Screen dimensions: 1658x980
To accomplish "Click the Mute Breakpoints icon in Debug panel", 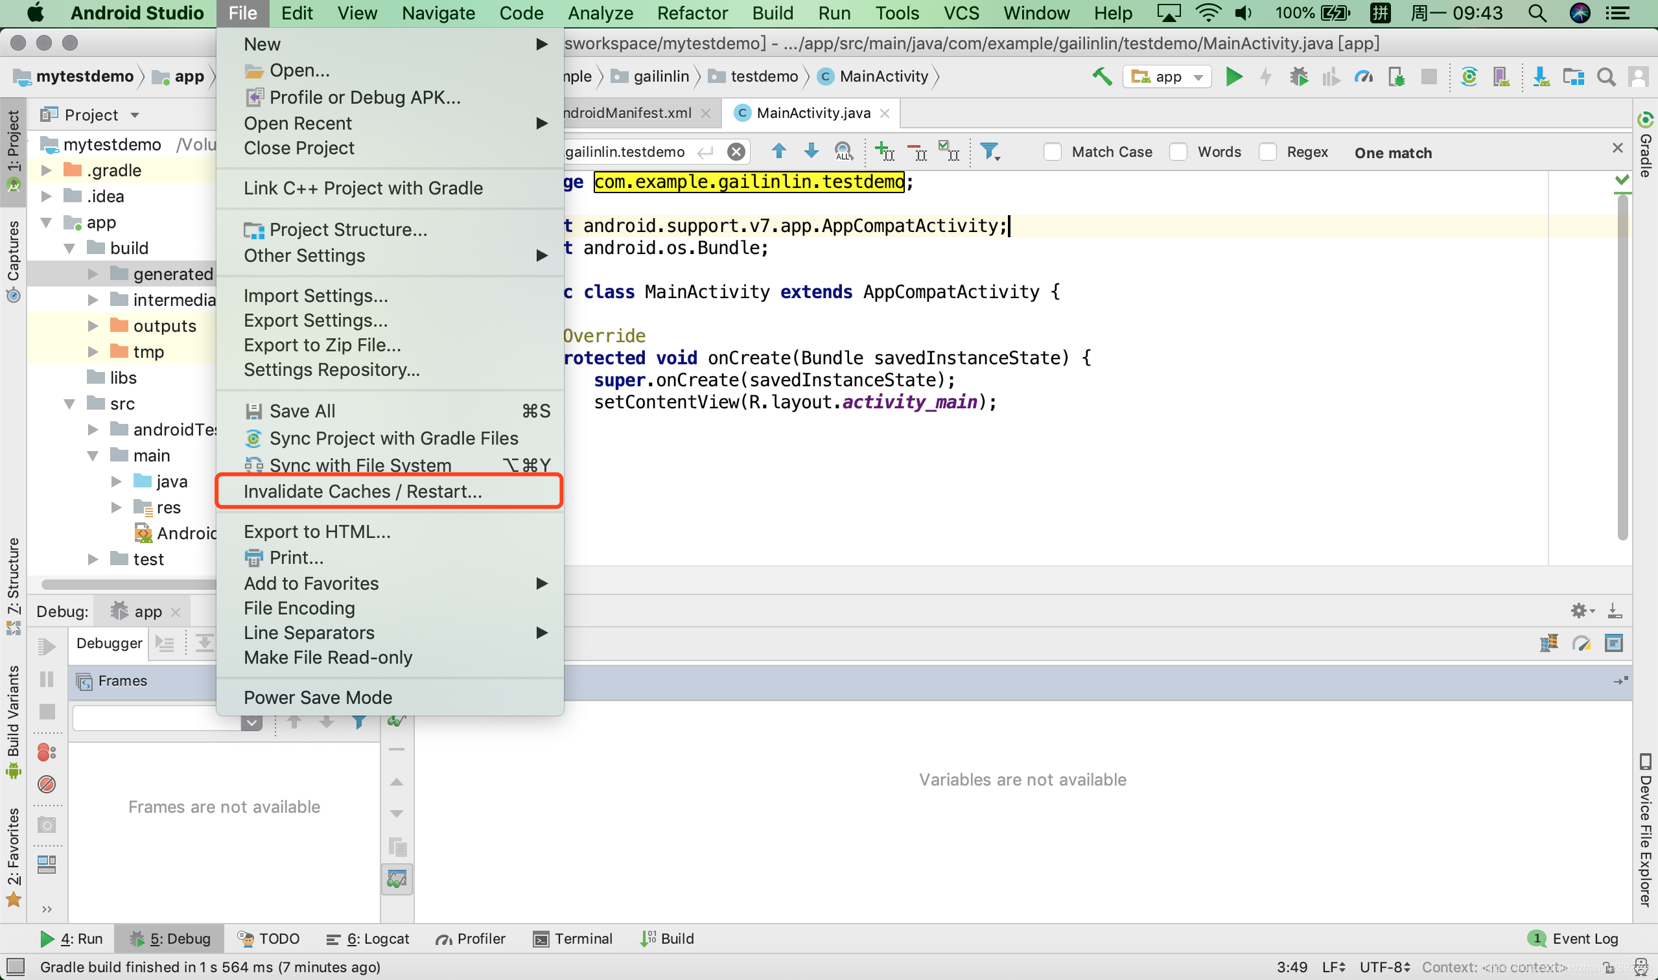I will click(46, 784).
